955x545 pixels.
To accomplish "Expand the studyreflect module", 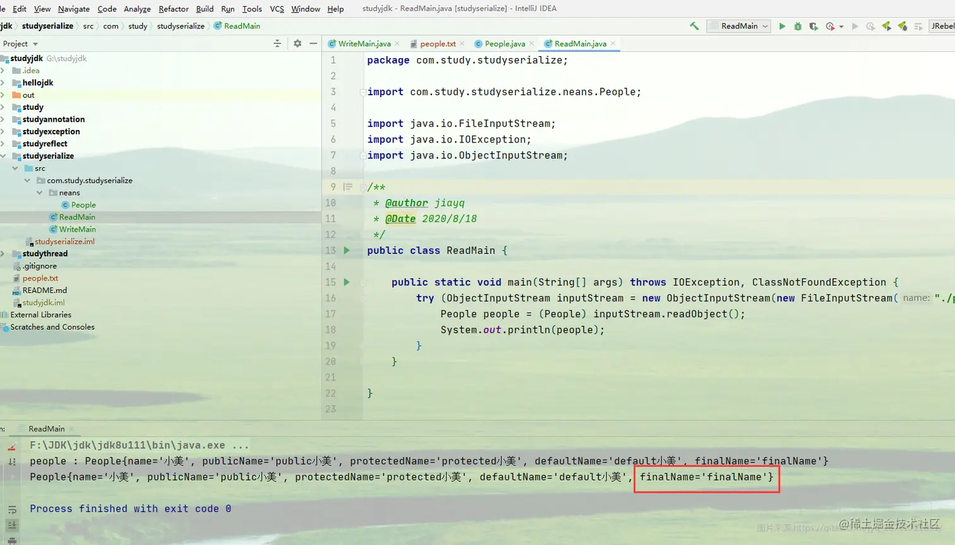I will click(x=3, y=144).
